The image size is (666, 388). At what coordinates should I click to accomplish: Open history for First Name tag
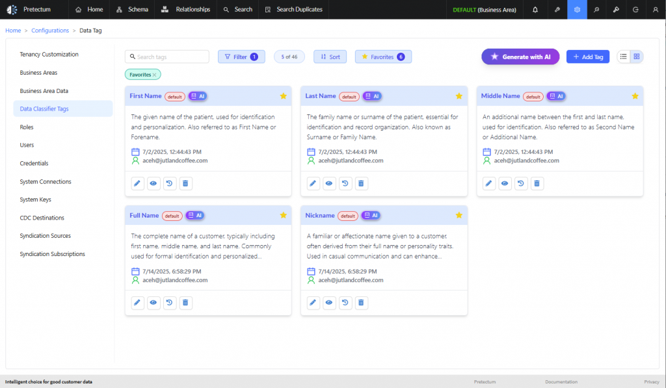tap(170, 183)
